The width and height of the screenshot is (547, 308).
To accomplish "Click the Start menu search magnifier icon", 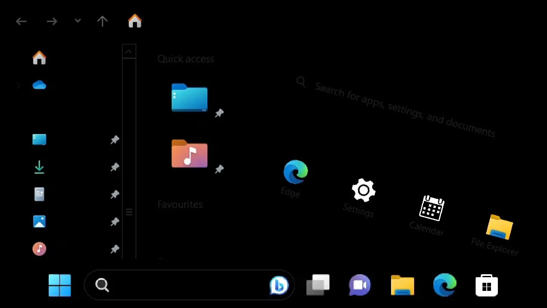I will click(301, 82).
